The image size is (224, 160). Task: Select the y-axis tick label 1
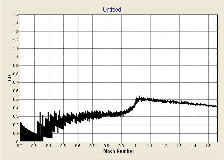17,57
